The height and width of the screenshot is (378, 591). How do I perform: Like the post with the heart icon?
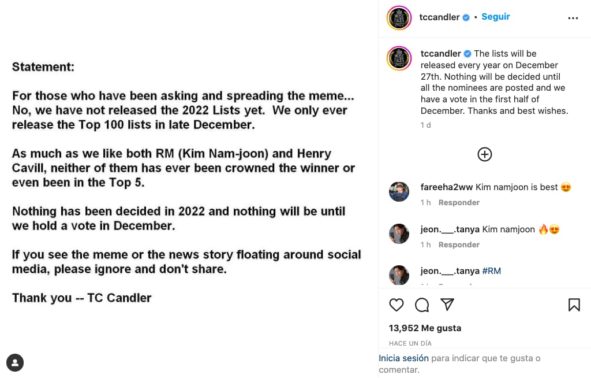tap(397, 305)
